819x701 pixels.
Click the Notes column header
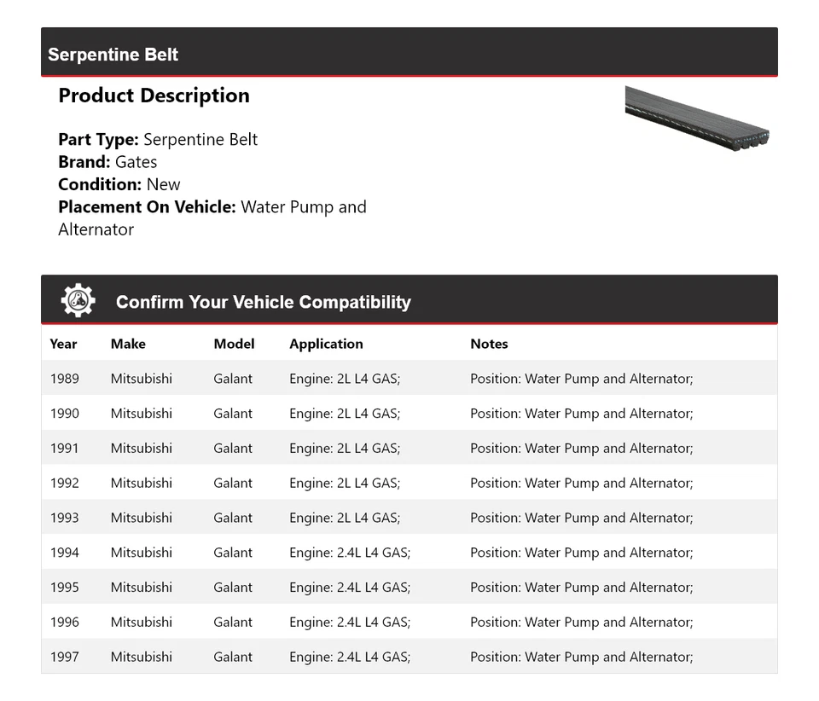point(489,344)
